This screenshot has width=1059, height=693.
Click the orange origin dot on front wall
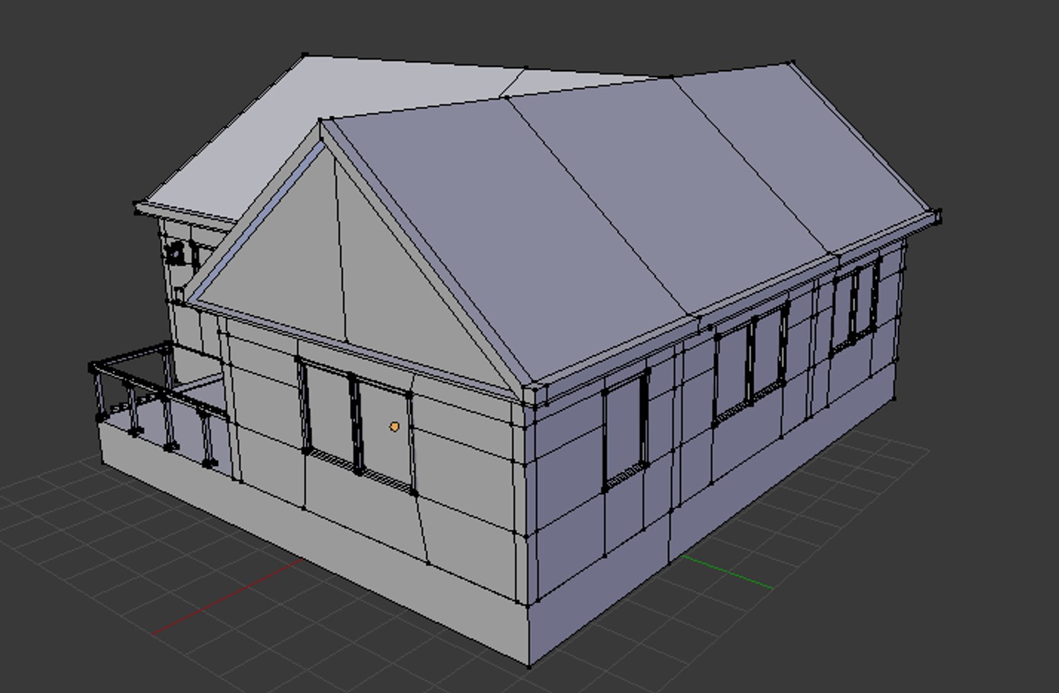point(395,426)
